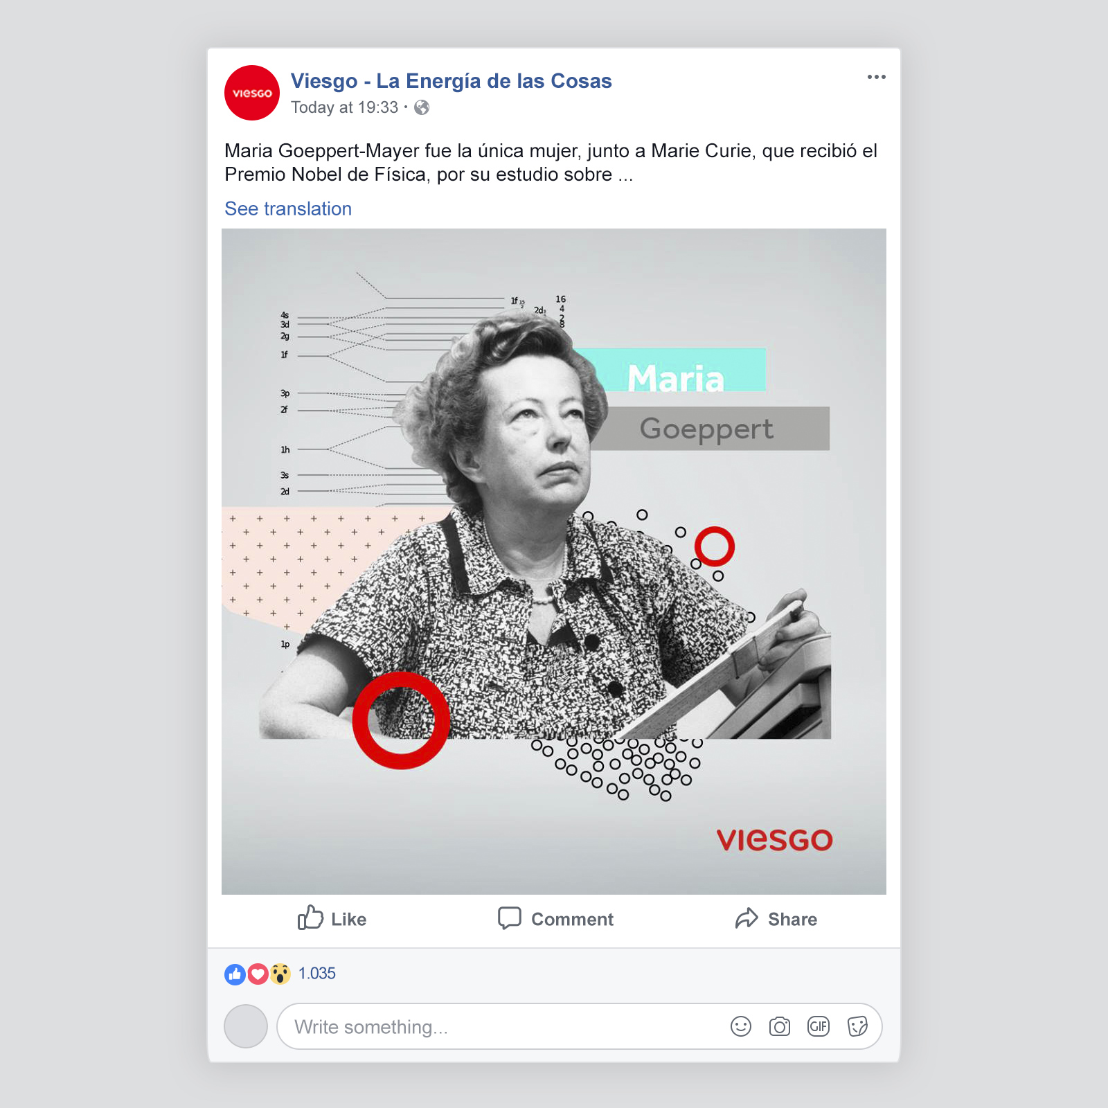This screenshot has height=1108, width=1108.
Task: Click See translation link
Action: tap(288, 208)
